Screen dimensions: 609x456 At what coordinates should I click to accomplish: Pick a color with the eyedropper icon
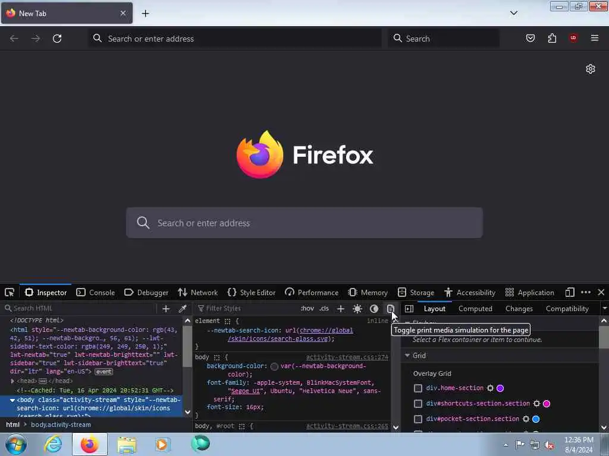pos(182,309)
